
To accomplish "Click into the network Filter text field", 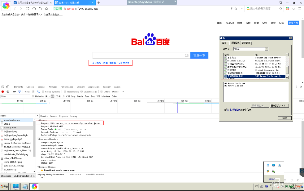I will coord(15,96).
